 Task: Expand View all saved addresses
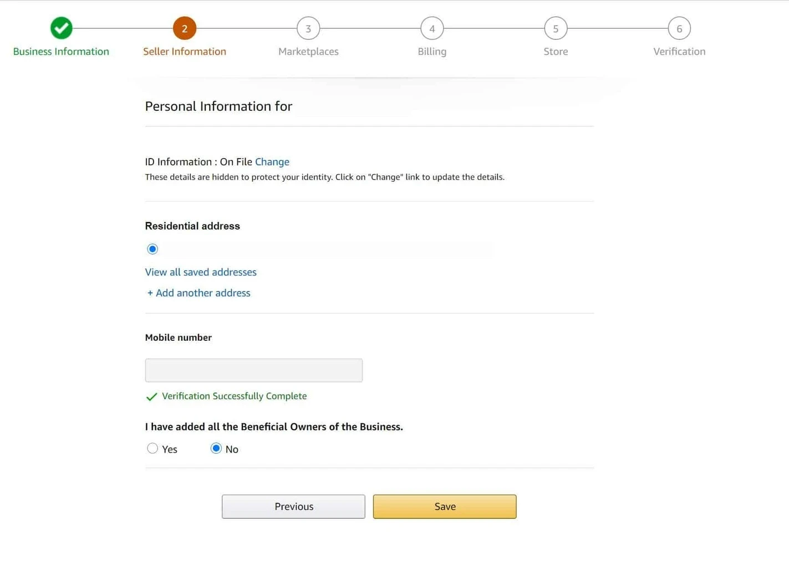tap(201, 272)
